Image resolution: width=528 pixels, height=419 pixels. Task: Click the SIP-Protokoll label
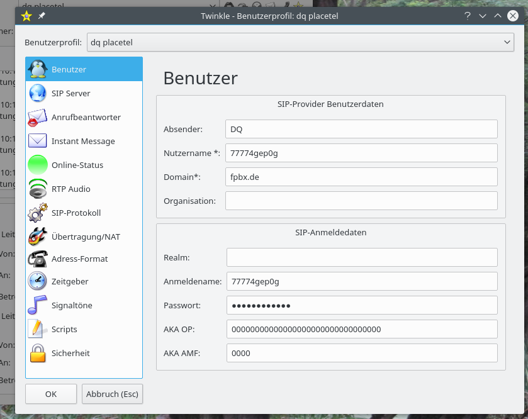[76, 213]
